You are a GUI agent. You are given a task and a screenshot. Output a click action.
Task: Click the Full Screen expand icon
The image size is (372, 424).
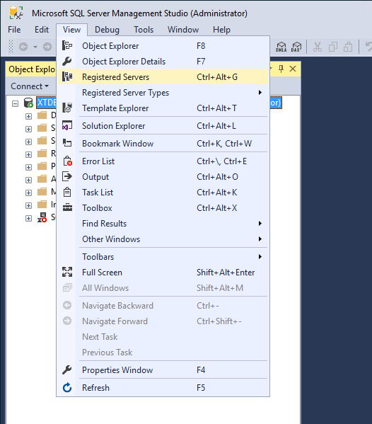pos(67,272)
